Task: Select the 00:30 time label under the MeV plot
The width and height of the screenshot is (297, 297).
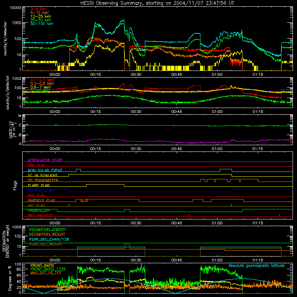Action: click(x=136, y=112)
